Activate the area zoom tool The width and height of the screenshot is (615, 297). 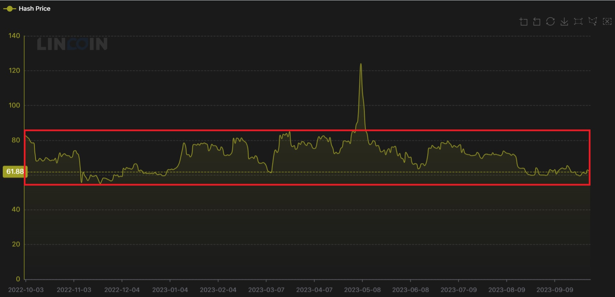523,22
